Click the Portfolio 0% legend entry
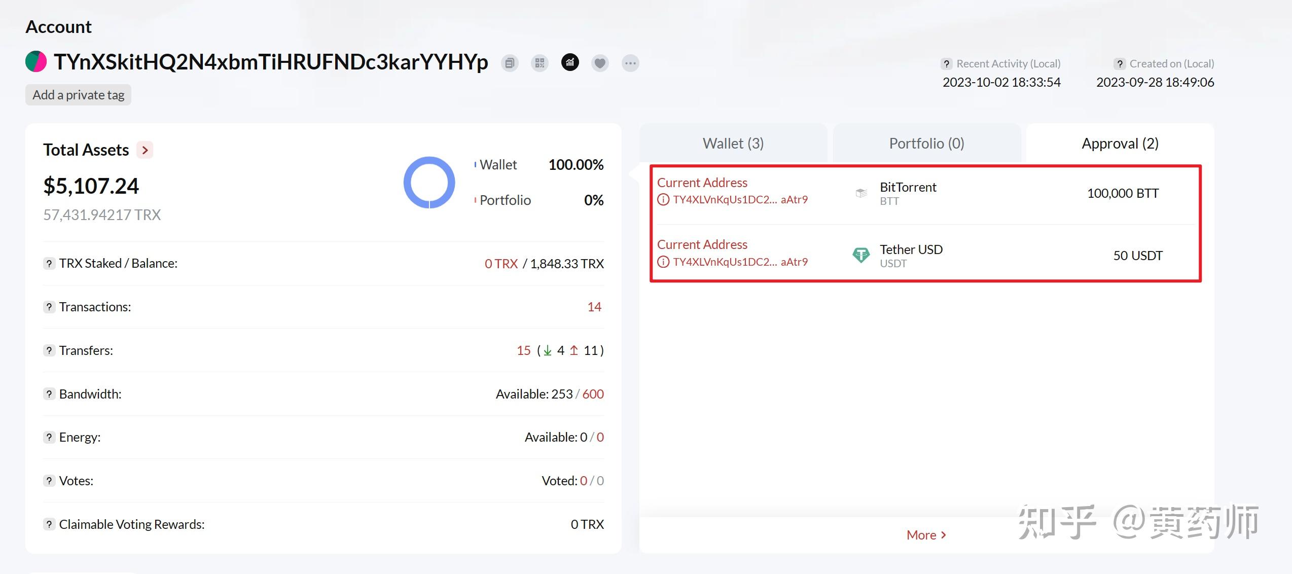Viewport: 1292px width, 574px height. (539, 200)
